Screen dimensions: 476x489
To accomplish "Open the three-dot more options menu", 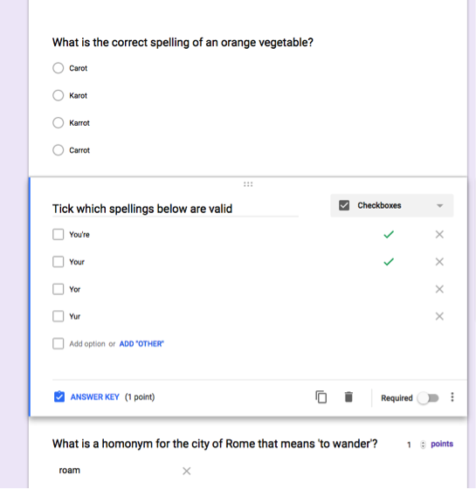I will [452, 397].
